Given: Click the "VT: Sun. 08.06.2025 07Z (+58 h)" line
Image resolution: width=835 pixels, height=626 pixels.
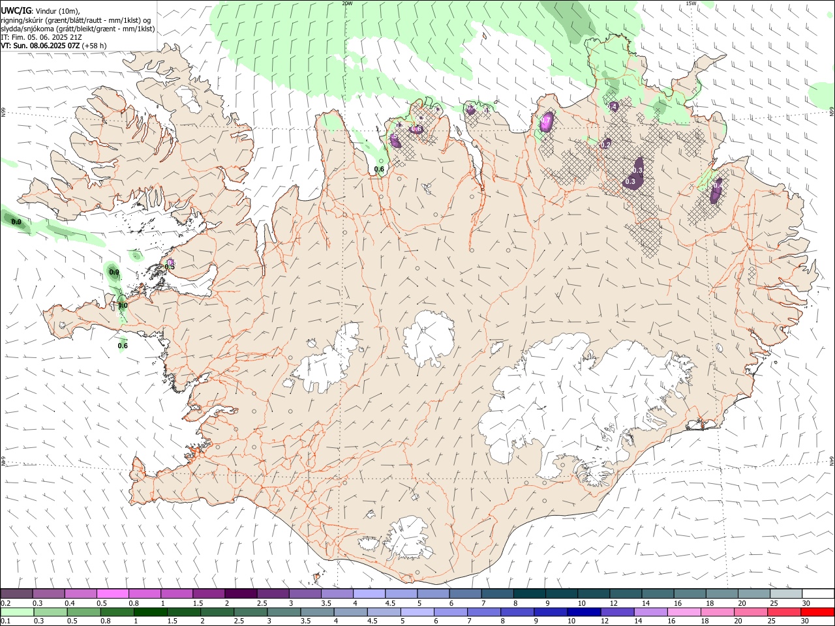Looking at the screenshot, I should tap(53, 46).
